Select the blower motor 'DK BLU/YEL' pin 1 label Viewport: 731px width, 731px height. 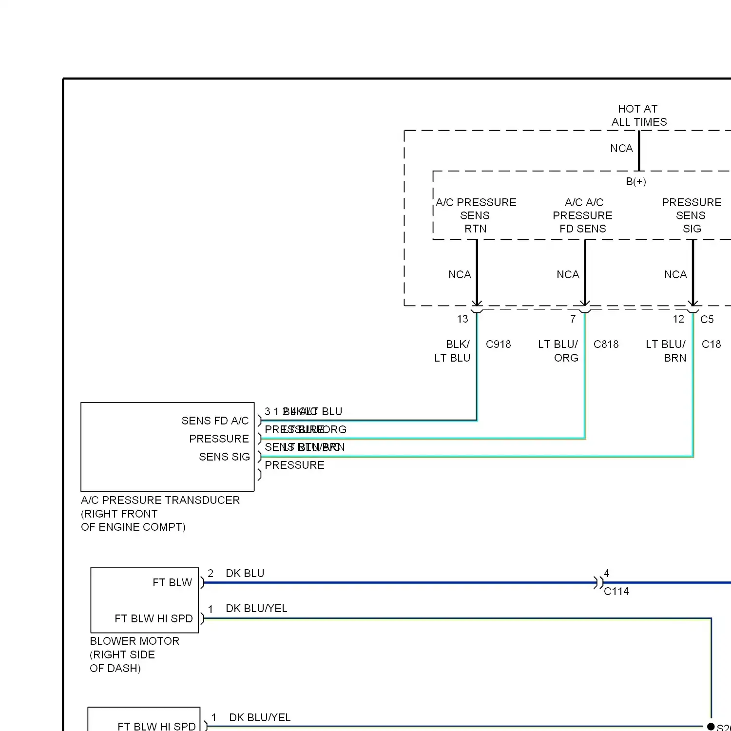256,609
